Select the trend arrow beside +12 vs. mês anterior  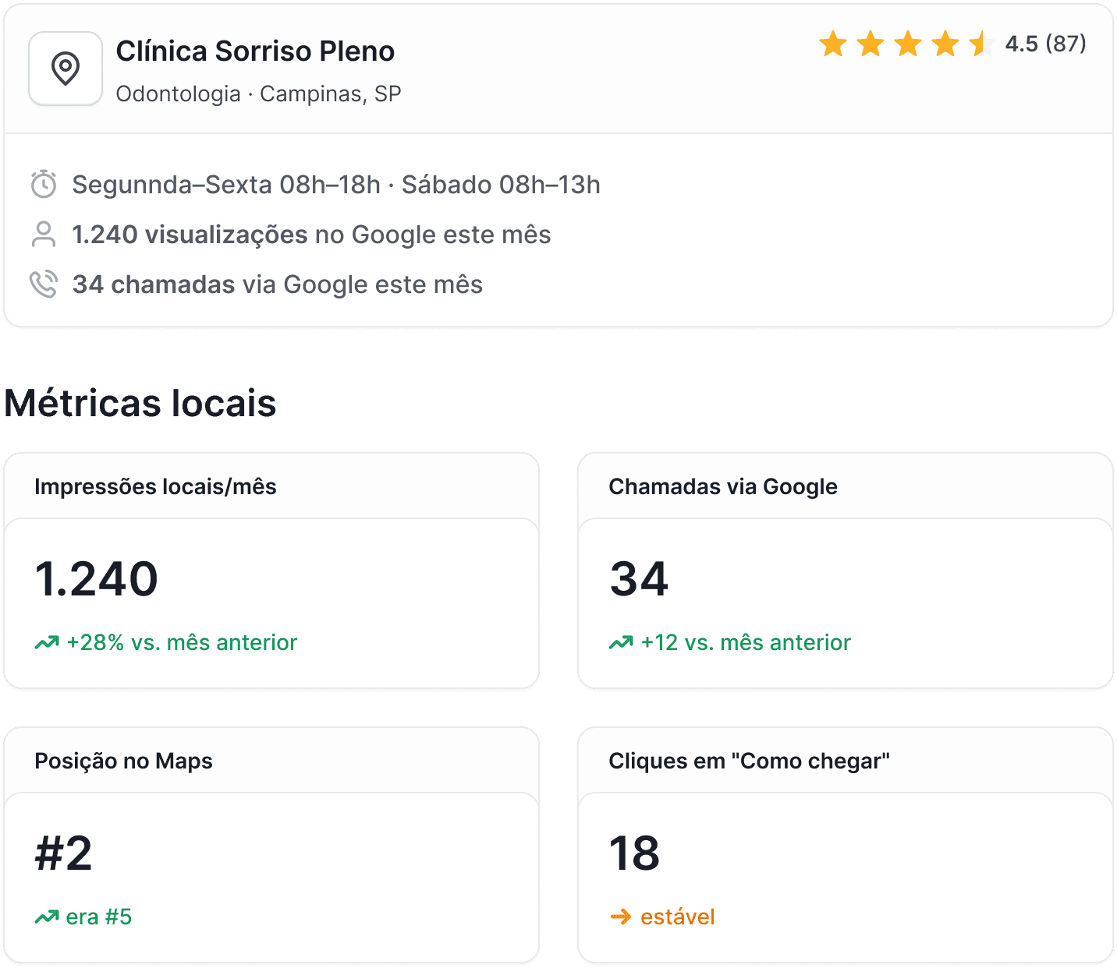(621, 643)
